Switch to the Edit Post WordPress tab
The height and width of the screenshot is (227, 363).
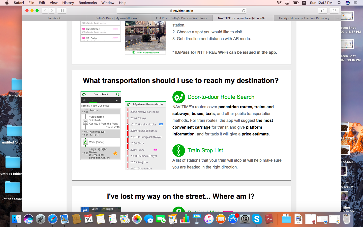click(181, 18)
